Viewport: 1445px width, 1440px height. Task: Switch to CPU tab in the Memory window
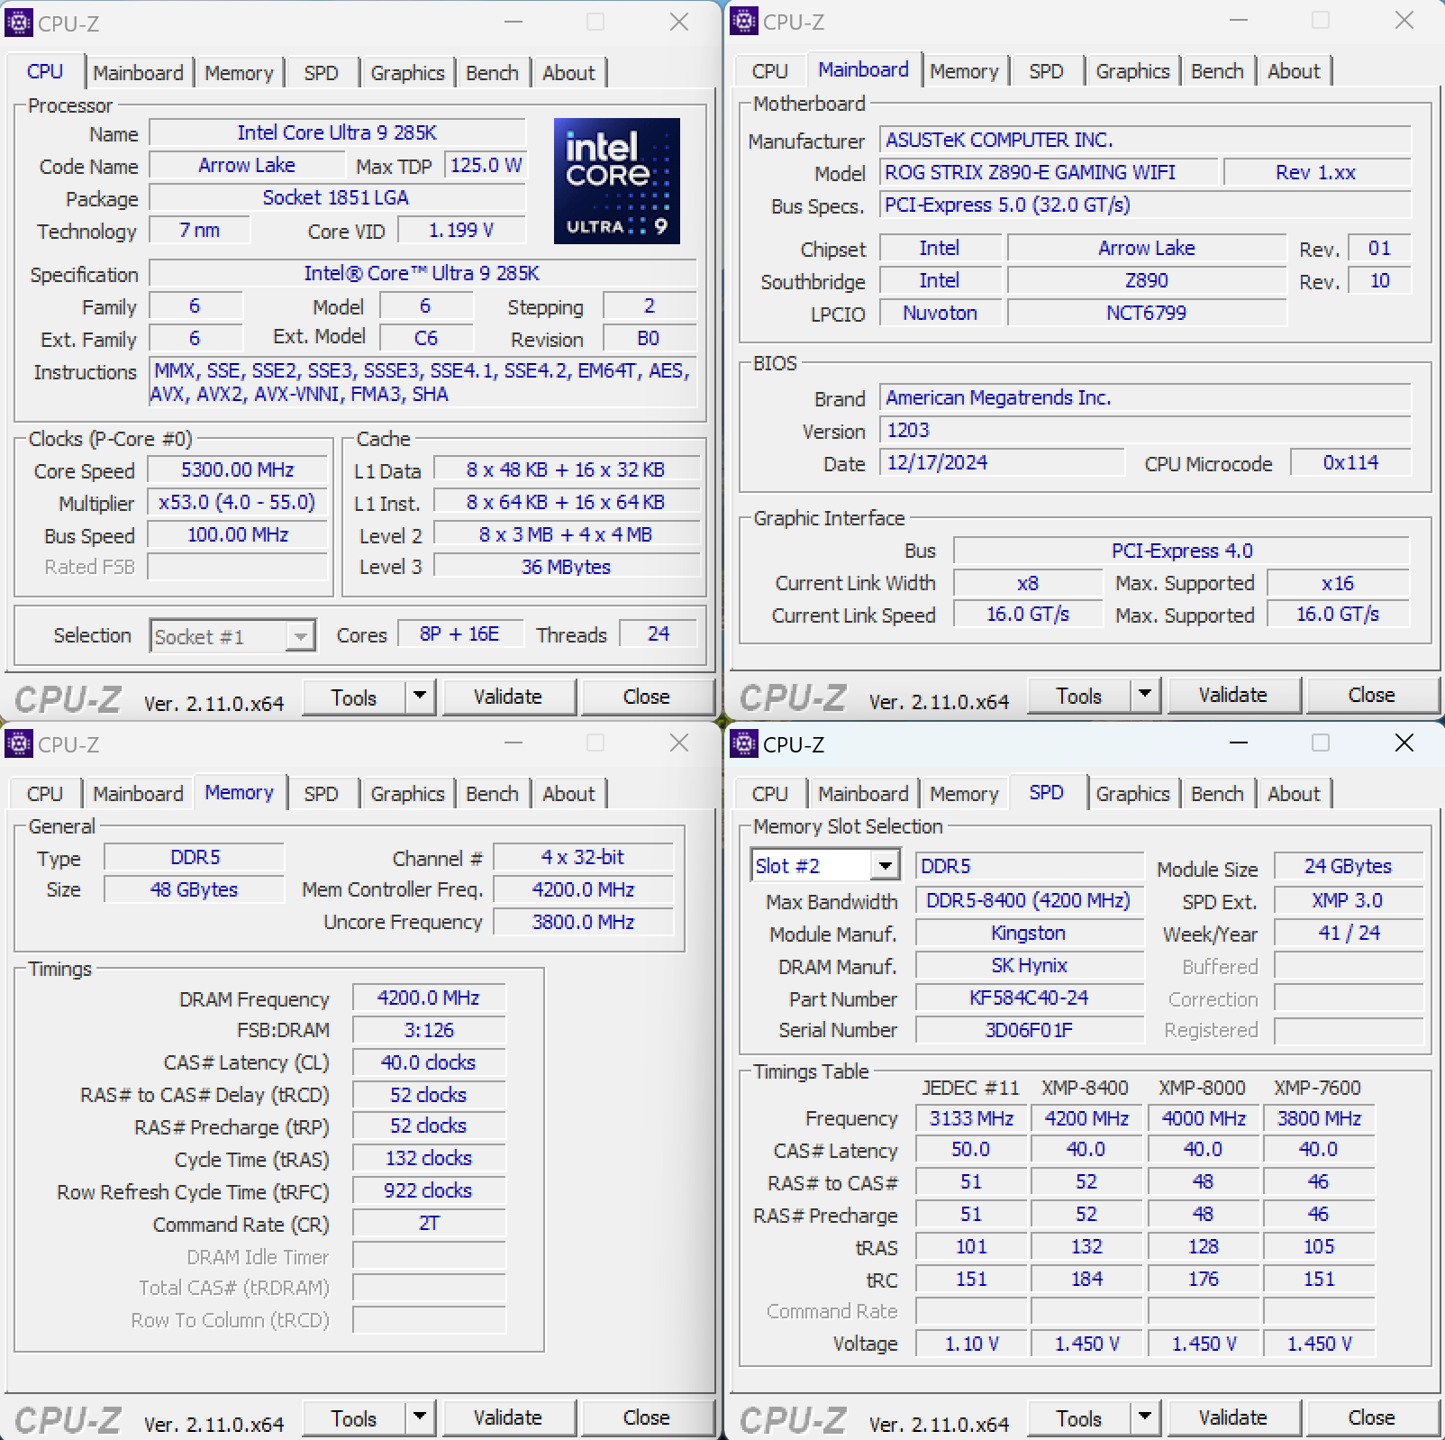click(45, 794)
